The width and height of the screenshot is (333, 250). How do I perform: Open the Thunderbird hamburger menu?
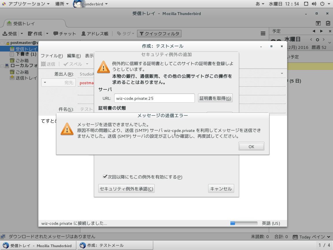pos(263,34)
